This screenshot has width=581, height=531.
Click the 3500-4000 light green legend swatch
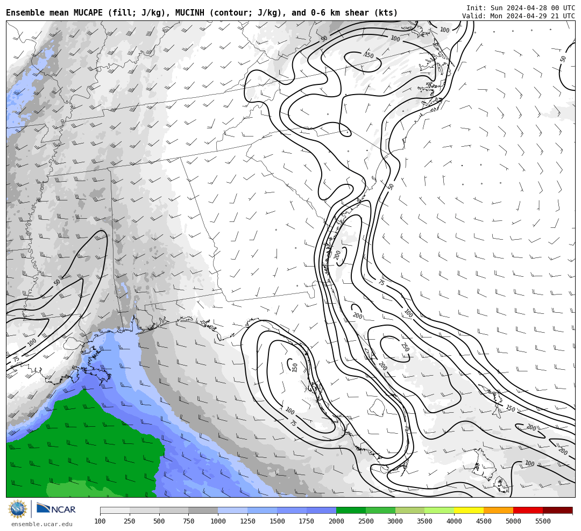[440, 511]
